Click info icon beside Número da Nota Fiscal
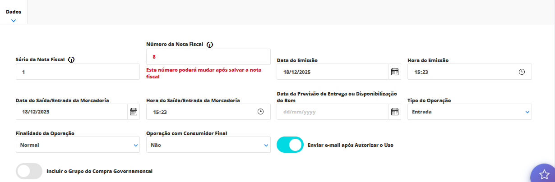Viewport: 555px width, 182px height. point(210,45)
